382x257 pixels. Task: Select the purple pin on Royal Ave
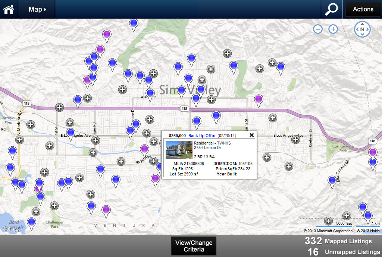144,149
